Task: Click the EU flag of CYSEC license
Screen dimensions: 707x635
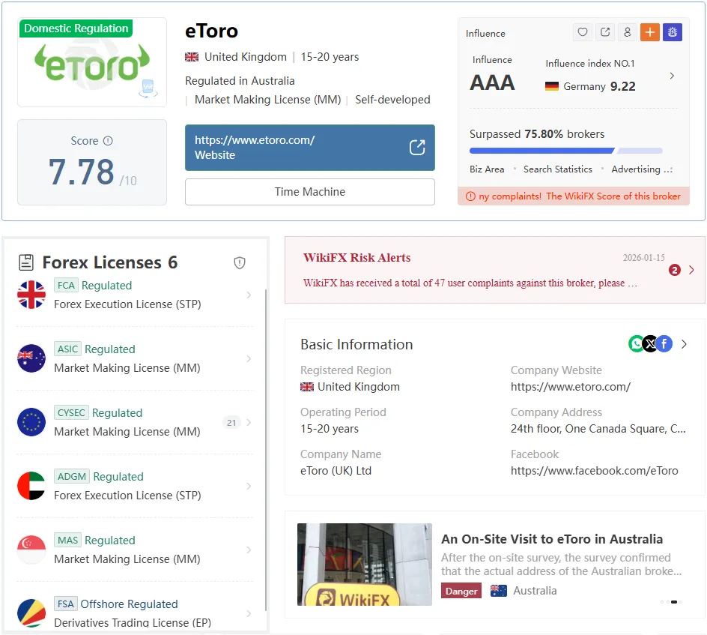Action: 31,422
